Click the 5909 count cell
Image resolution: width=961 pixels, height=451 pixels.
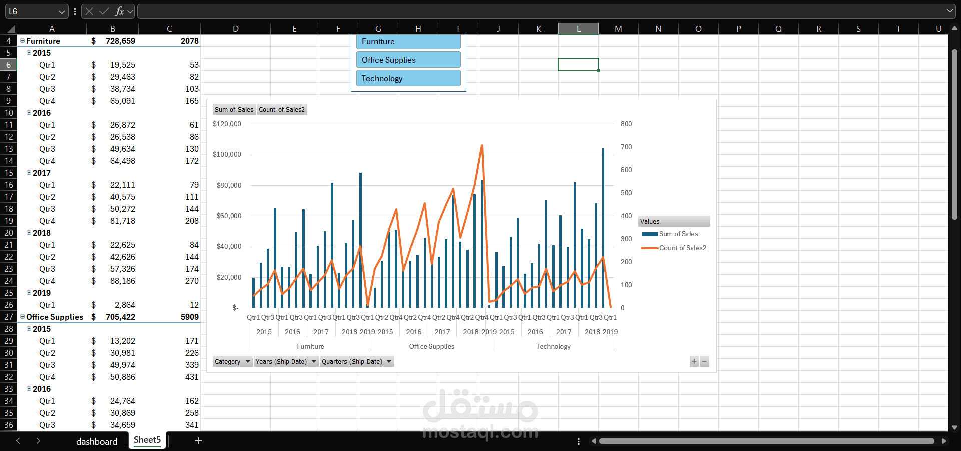(170, 317)
